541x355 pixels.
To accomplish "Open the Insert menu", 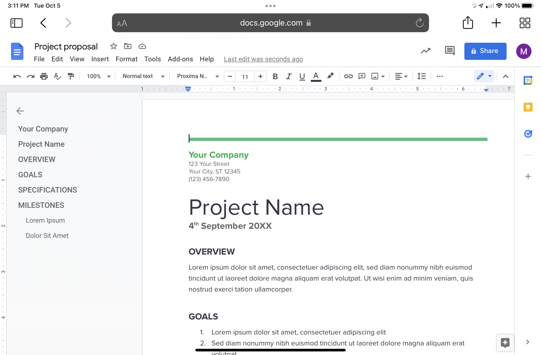I will [x=100, y=59].
